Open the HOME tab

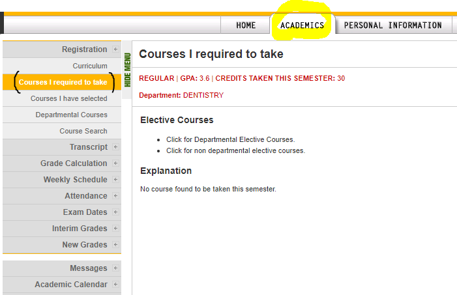point(246,25)
